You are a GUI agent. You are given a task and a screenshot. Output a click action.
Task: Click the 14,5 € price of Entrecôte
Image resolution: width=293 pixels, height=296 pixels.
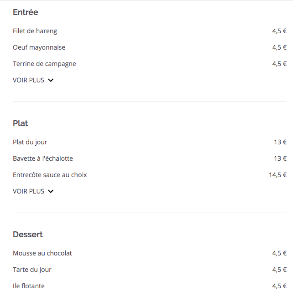point(277,175)
